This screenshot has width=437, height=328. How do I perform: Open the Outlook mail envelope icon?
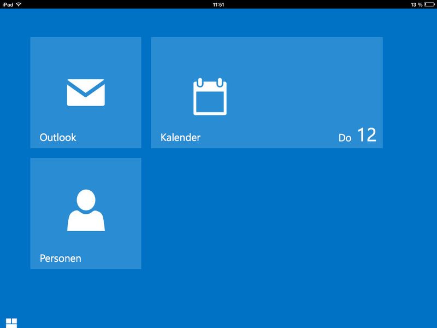click(x=86, y=92)
